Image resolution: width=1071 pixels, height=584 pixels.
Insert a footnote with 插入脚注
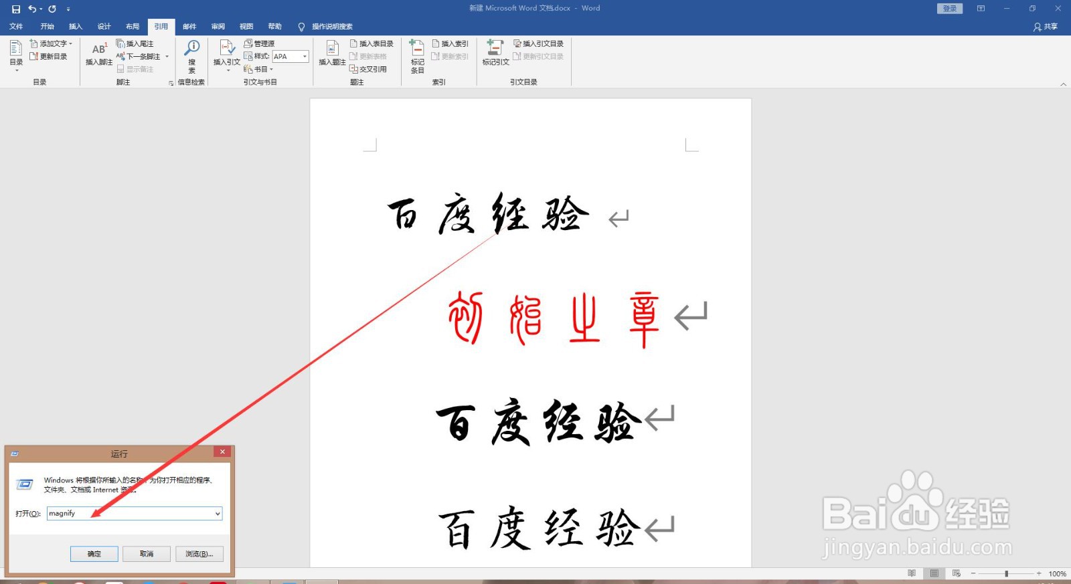[x=99, y=54]
